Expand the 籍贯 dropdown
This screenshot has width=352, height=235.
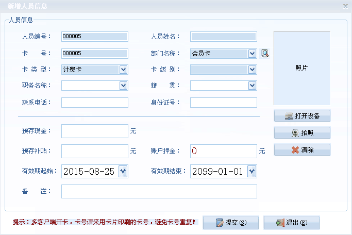tap(252, 86)
